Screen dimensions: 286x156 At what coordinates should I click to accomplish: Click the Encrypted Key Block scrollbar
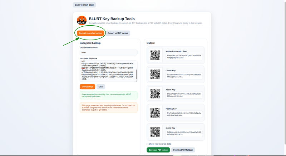pyautogui.click(x=137, y=74)
